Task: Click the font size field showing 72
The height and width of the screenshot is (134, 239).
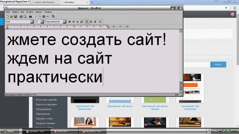Action: pos(38,22)
